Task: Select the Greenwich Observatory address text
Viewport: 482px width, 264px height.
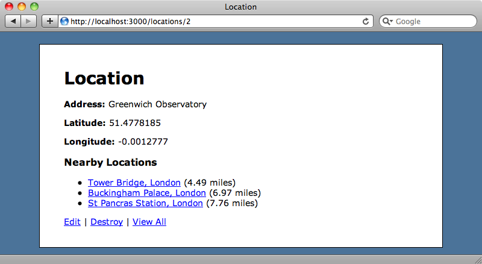Action: (157, 104)
